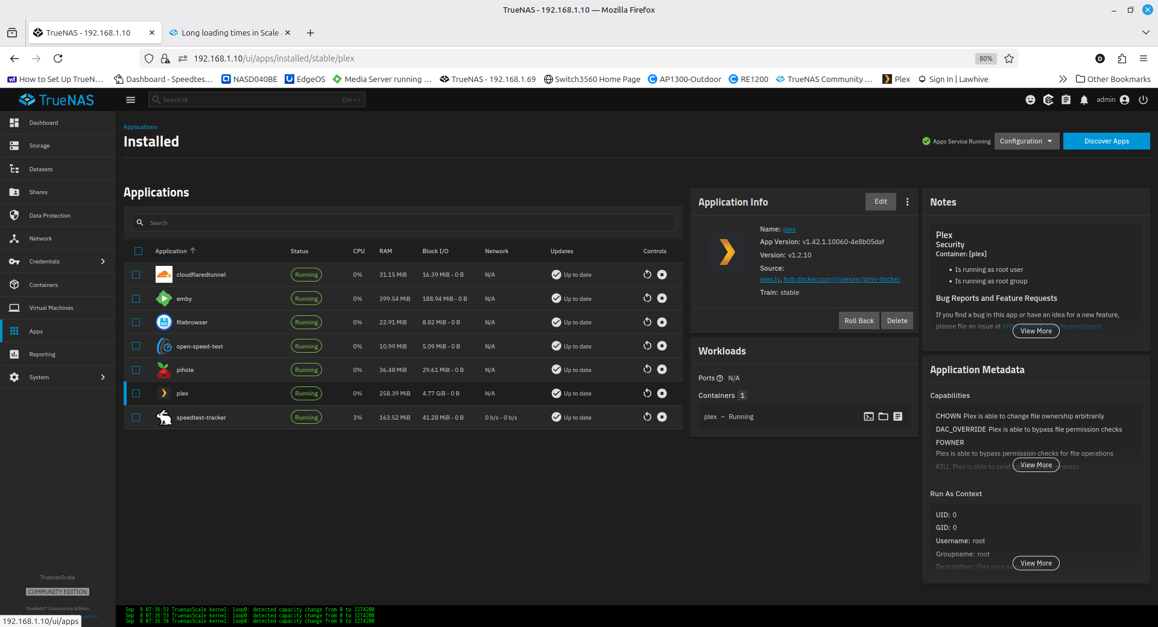Screen dimensions: 1158x627
Task: Expand the System sidebar section
Action: [x=58, y=377]
